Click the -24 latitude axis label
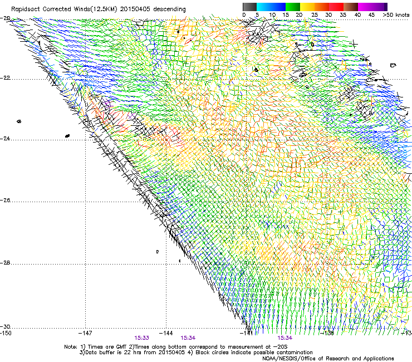This screenshot has height=362, width=412. coord(5,139)
